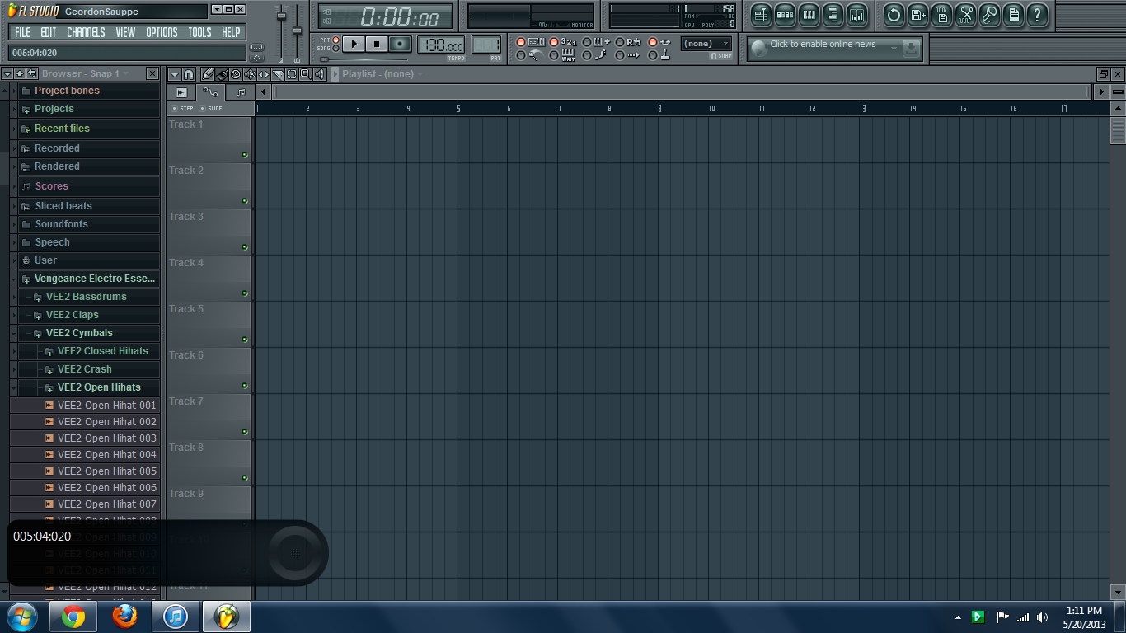The height and width of the screenshot is (633, 1126).
Task: Switch to the automation clips tab in playlist
Action: (211, 92)
